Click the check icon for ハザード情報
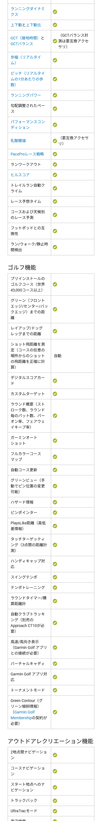 click(55, 502)
